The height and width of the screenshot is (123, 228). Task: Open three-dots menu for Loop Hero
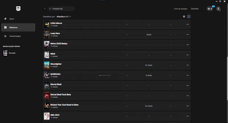188,34
